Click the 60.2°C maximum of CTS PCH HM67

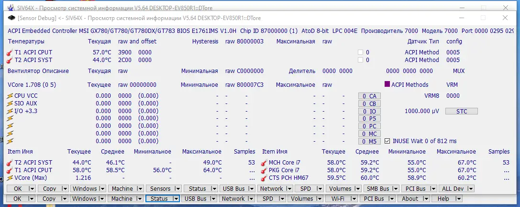pos(467,178)
